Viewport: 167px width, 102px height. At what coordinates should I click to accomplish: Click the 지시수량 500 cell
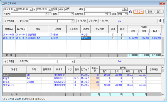95,82
